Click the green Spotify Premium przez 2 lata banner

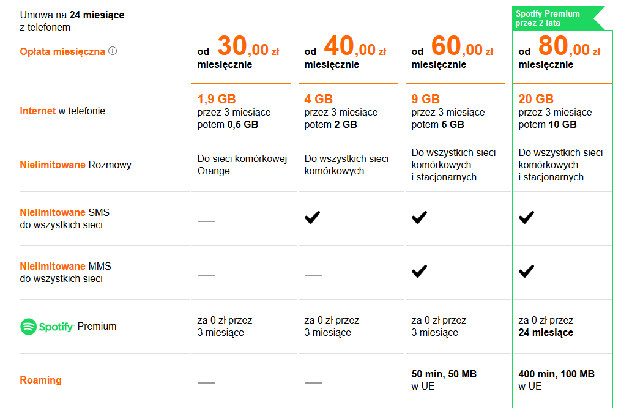[558, 18]
